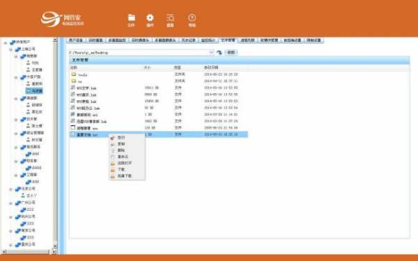Click the exe file icon in the file list
Viewport: 418px width, 261px height.
point(73,128)
